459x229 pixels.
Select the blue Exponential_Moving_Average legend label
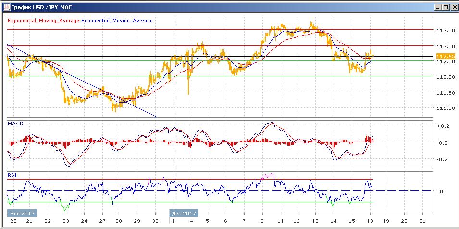coord(117,21)
